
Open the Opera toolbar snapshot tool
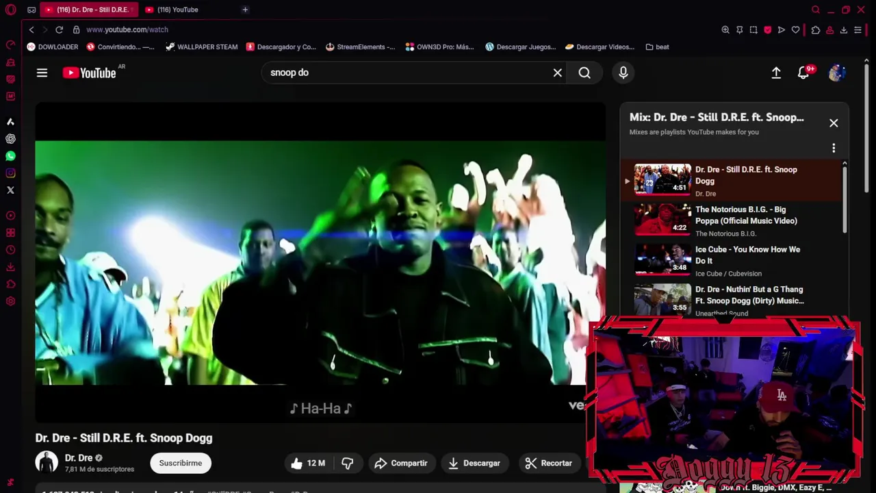coord(753,29)
